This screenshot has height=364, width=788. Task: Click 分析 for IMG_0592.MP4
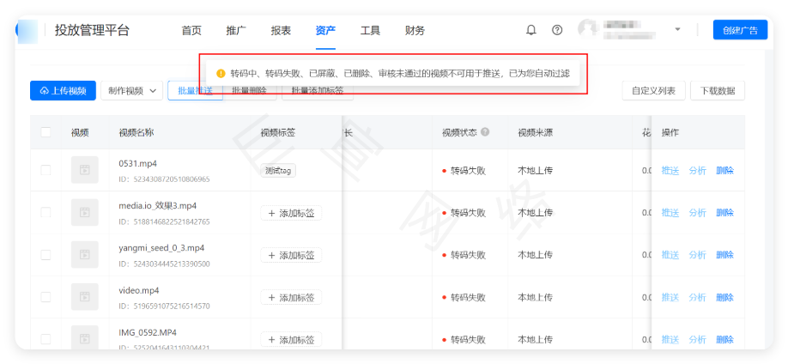coord(698,339)
